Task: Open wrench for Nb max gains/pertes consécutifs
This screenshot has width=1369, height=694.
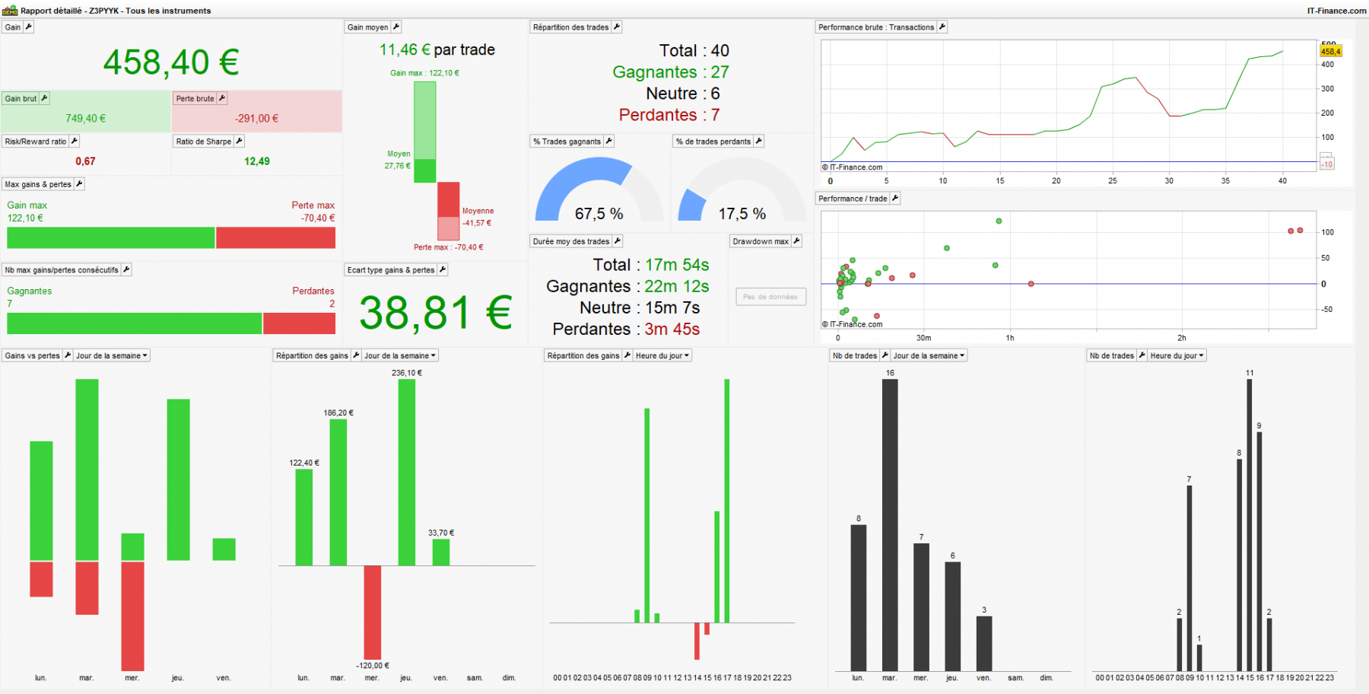Action: (x=127, y=269)
